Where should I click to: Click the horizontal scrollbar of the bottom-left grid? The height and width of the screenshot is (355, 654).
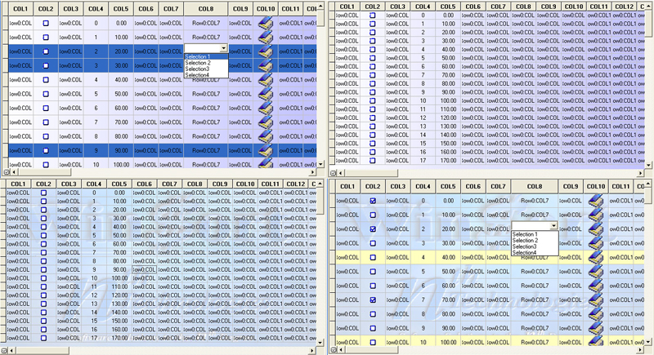[163, 349]
